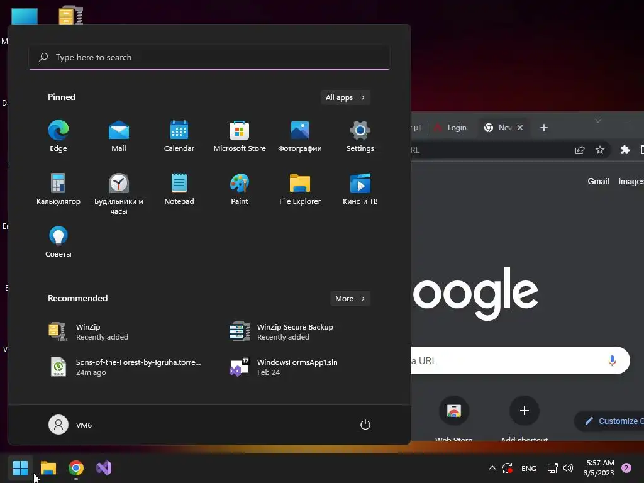Open Edge from pinned apps
The width and height of the screenshot is (644, 483).
click(58, 136)
